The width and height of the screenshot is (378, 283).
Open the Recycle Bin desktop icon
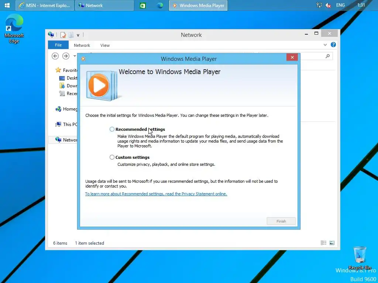[x=360, y=258]
